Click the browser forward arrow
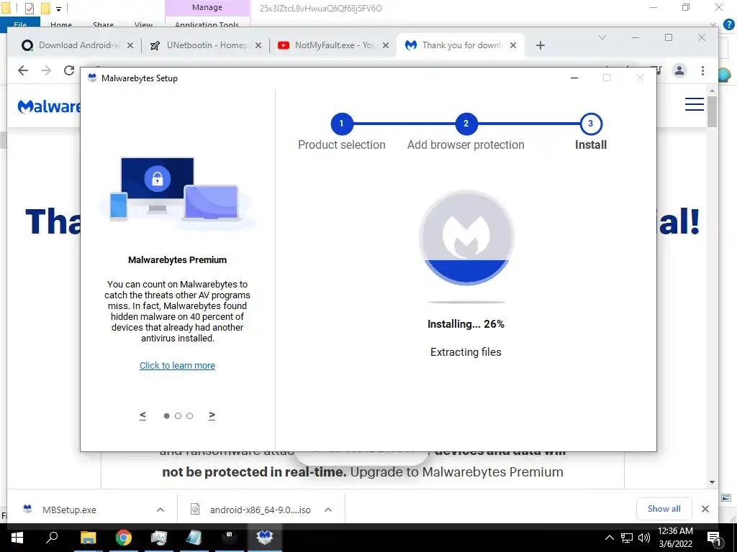The image size is (737, 552). tap(46, 70)
